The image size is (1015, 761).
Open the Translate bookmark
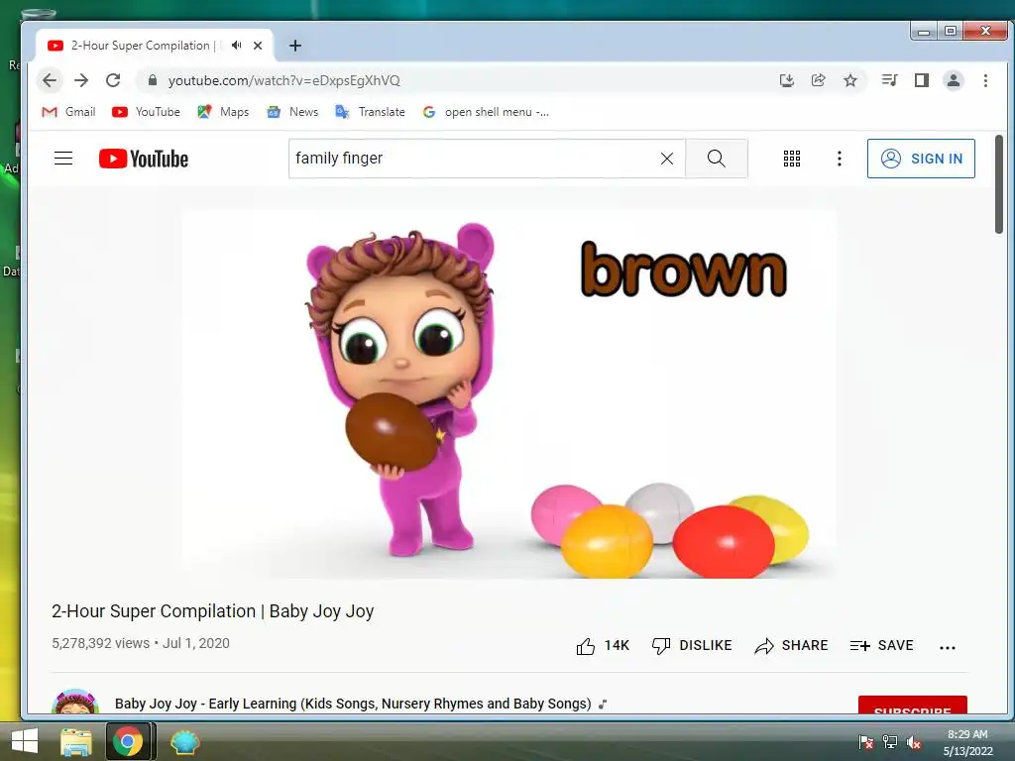(371, 112)
